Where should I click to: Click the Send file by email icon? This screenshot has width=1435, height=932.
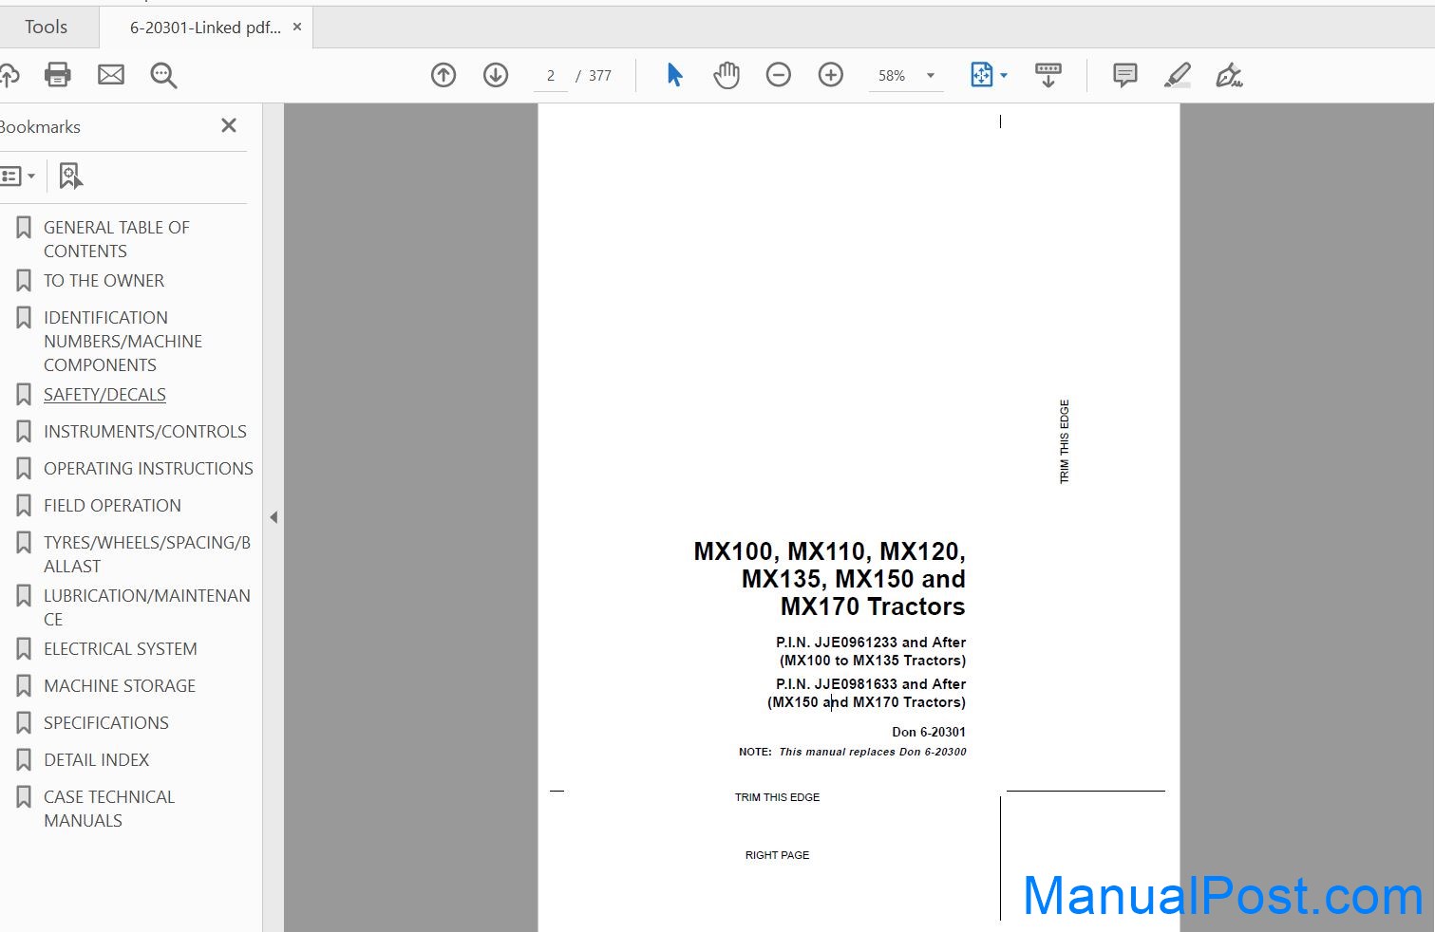tap(111, 75)
